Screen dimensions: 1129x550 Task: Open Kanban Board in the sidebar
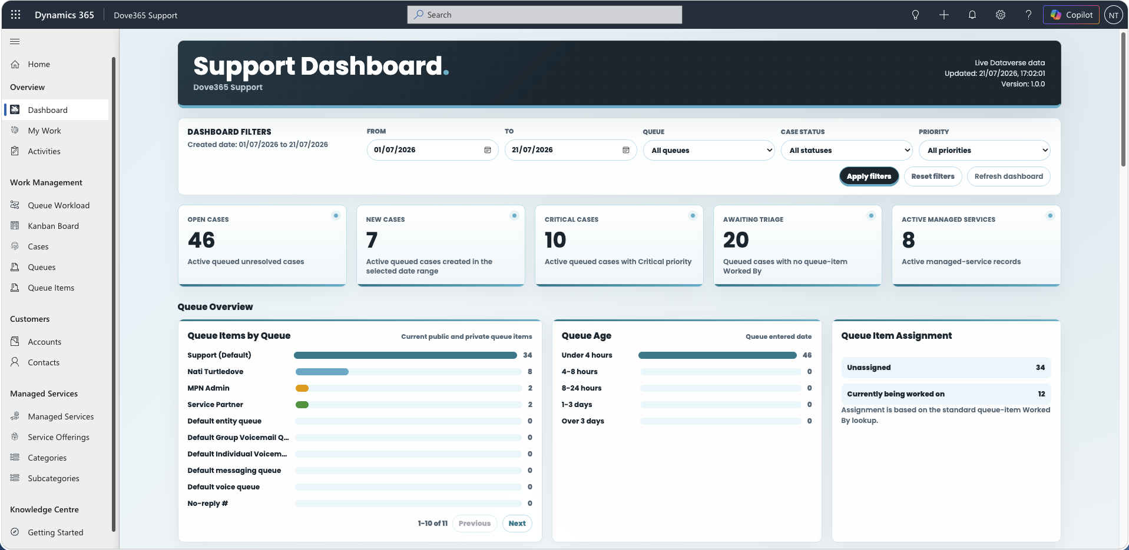click(x=56, y=226)
